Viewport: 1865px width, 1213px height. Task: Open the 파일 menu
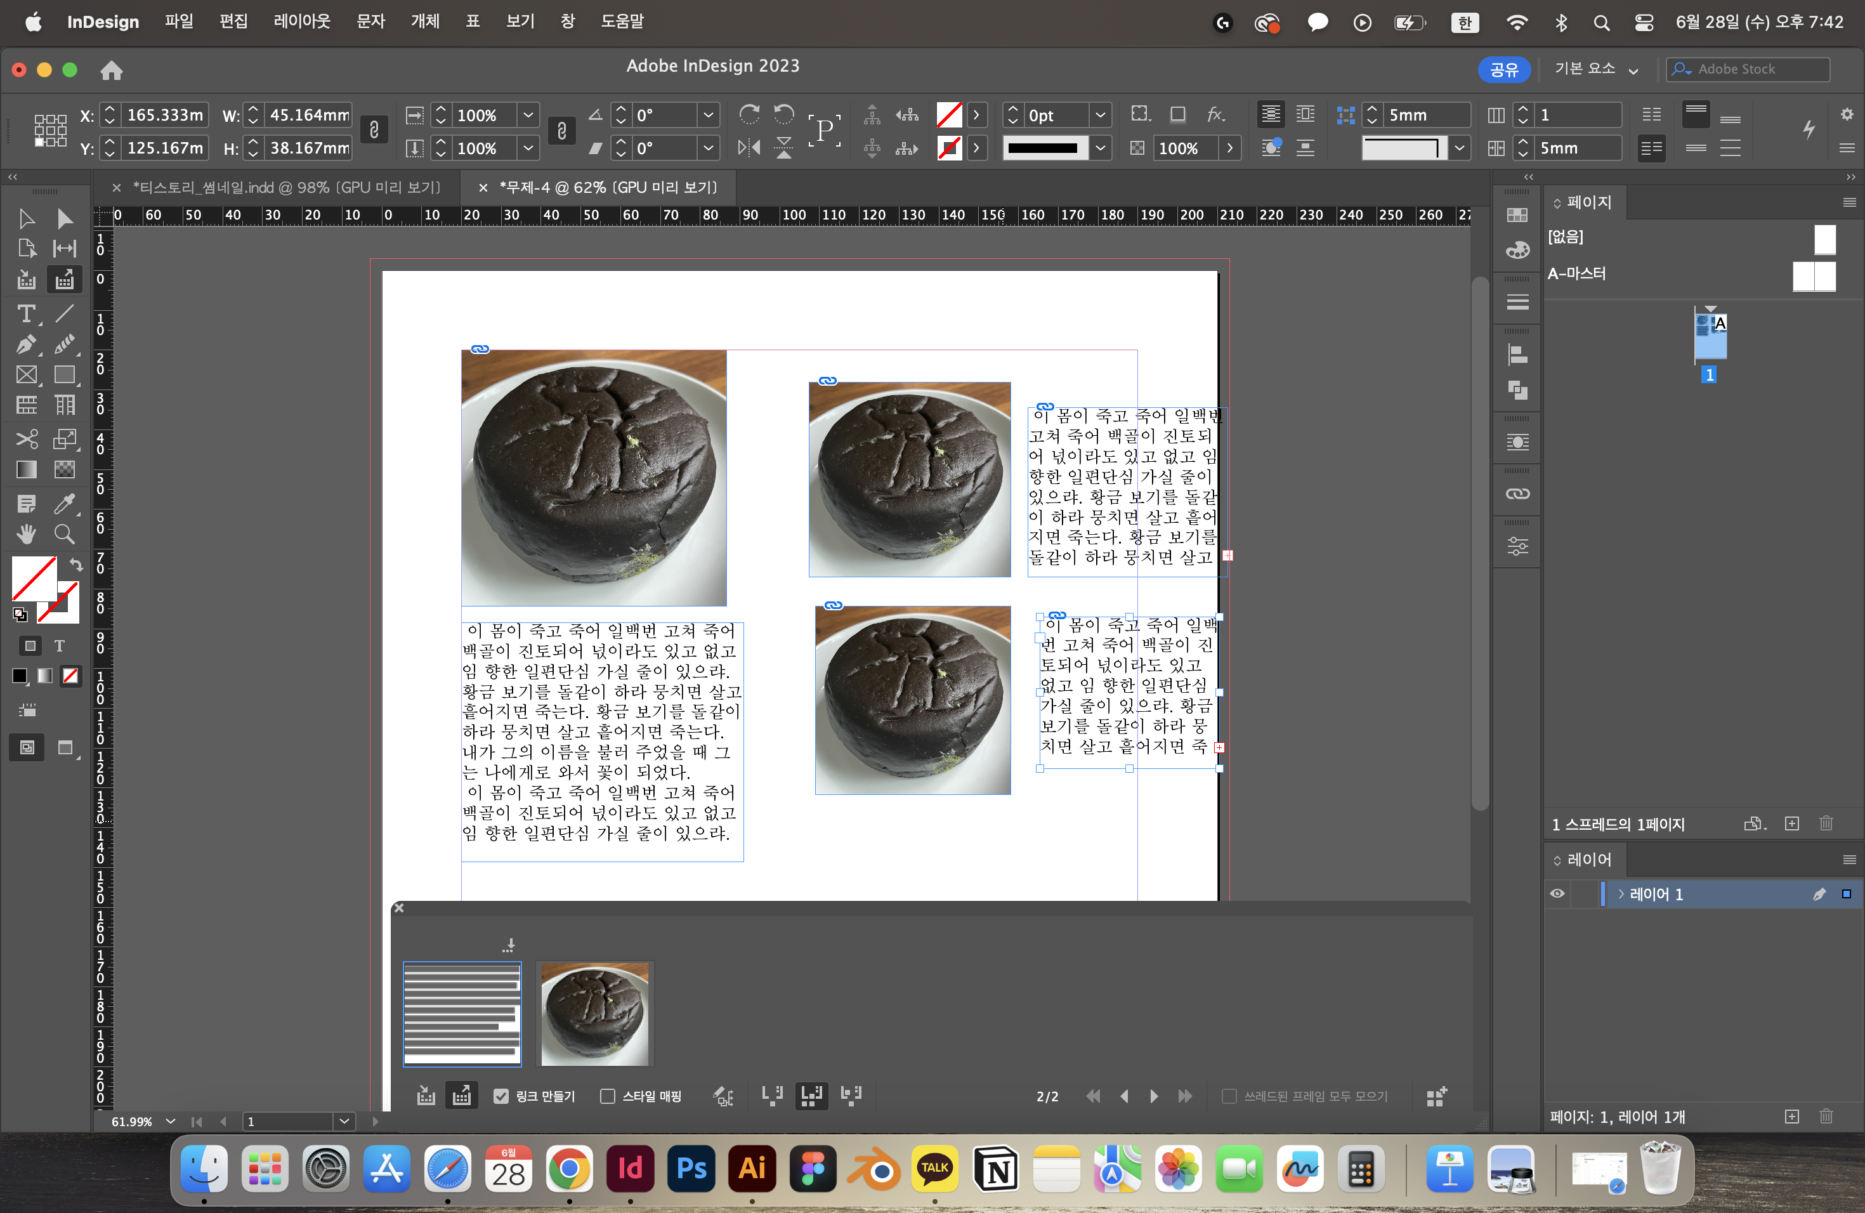(180, 22)
